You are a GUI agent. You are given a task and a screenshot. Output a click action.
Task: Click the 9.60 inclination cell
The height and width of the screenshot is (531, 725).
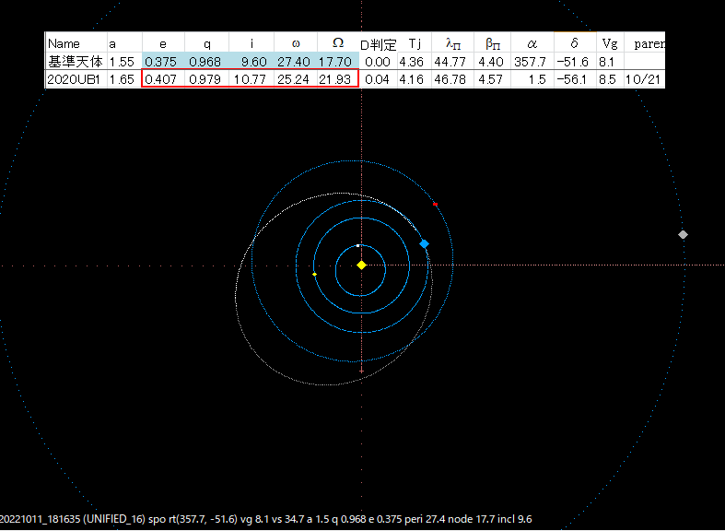pos(252,62)
